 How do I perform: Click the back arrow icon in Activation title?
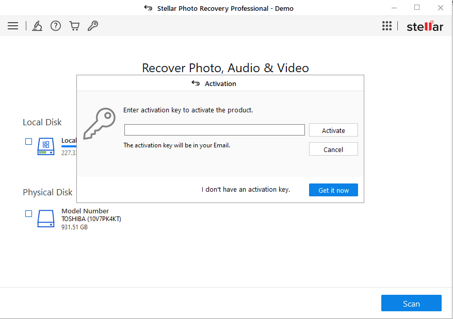pos(196,83)
